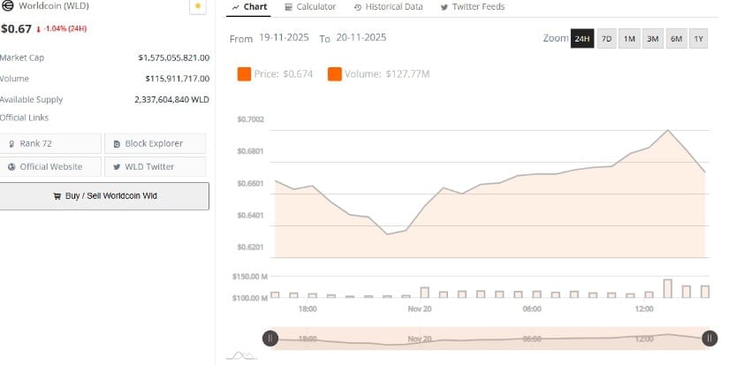Select the 24H zoom range

(582, 40)
